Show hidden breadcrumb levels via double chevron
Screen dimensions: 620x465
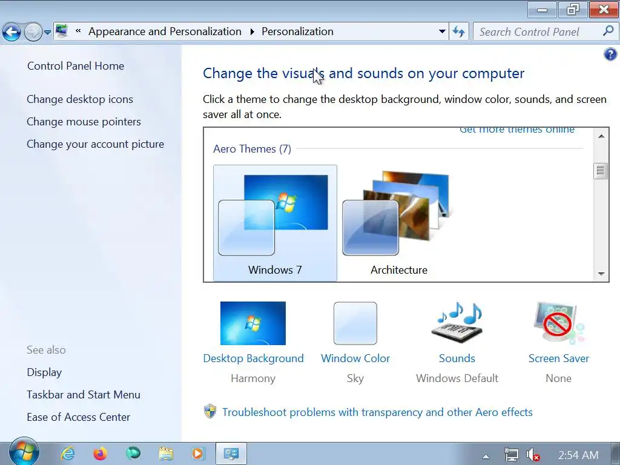coord(78,31)
